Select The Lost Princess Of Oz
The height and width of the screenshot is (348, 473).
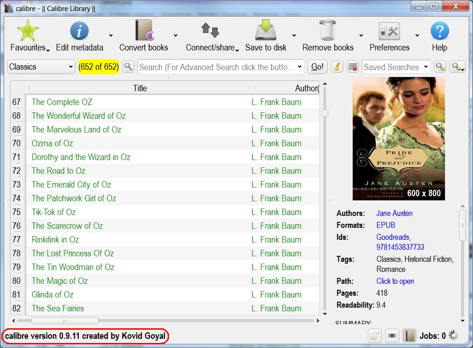(x=173, y=254)
